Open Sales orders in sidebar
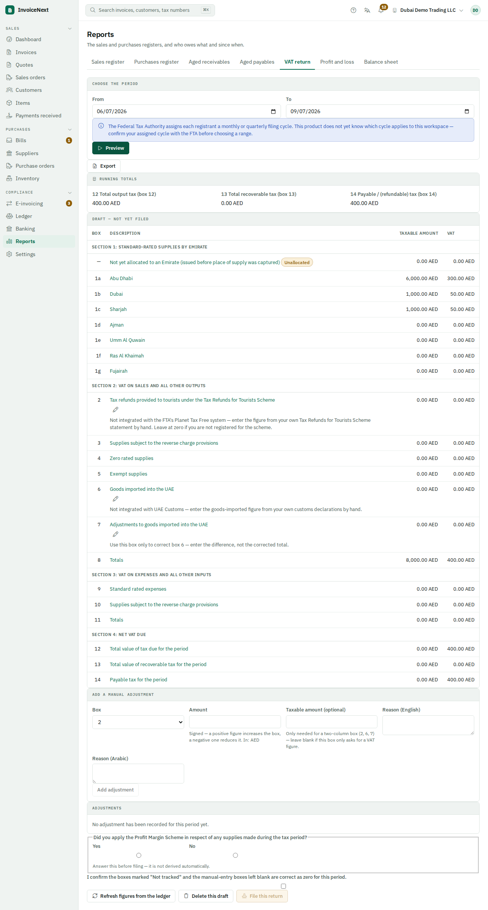The image size is (488, 910). pos(39,77)
